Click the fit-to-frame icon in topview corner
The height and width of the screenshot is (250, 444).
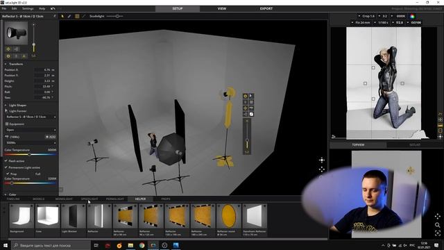tap(438, 233)
